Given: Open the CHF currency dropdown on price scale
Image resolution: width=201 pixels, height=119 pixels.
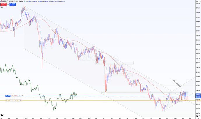Looking at the screenshot, I should 198,1.
